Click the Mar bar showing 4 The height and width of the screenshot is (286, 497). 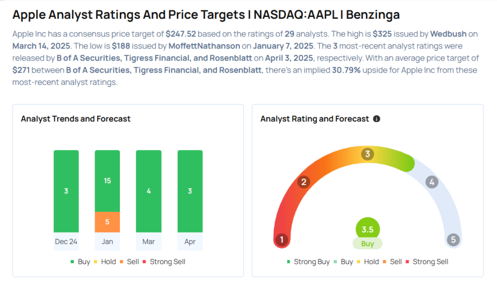149,191
